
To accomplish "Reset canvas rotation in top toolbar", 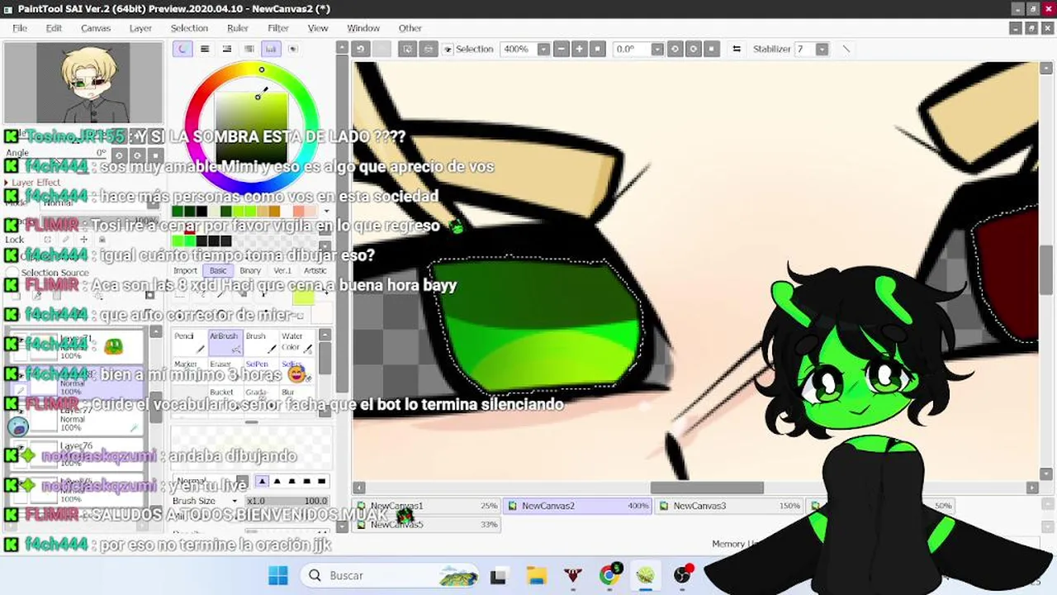I will 712,49.
